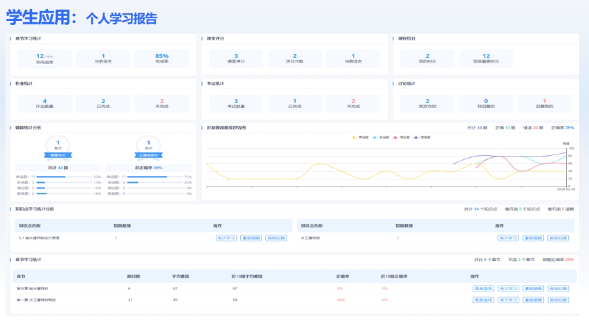589x334 pixels.
Task: Select the 我的积分 2 stat card
Action: [x=427, y=58]
